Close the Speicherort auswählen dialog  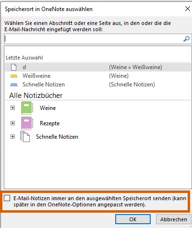coord(188,9)
